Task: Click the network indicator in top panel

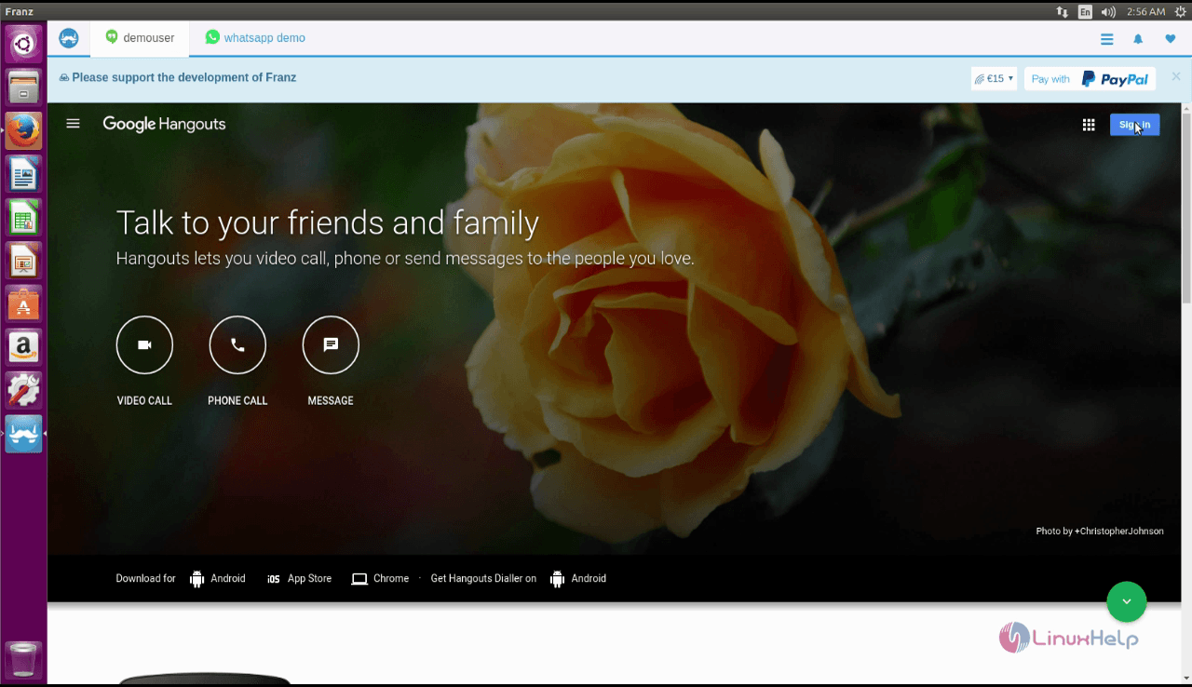Action: pos(1063,11)
